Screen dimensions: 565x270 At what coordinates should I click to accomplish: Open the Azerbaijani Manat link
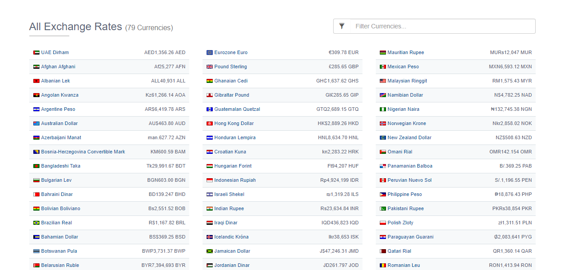point(61,137)
